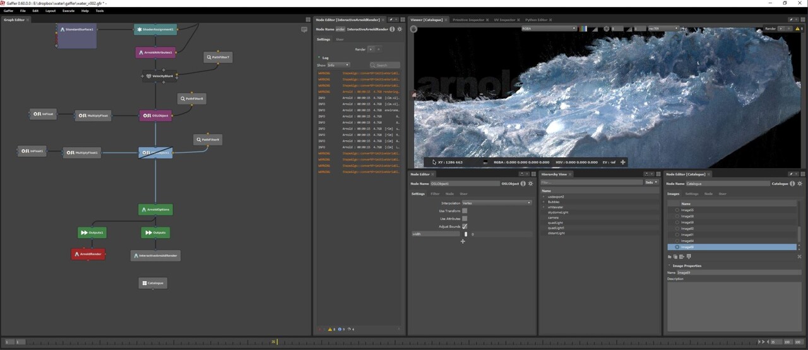The width and height of the screenshot is (808, 350).
Task: Open gear icon for Catalogue node editor
Action: [799, 184]
